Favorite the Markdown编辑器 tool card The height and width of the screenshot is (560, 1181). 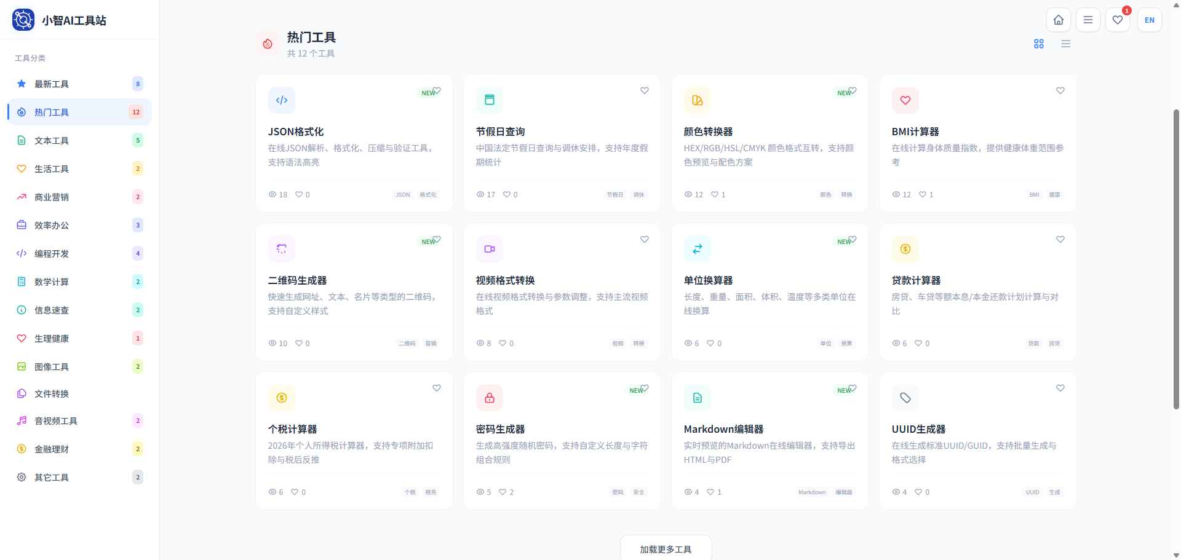click(x=853, y=388)
